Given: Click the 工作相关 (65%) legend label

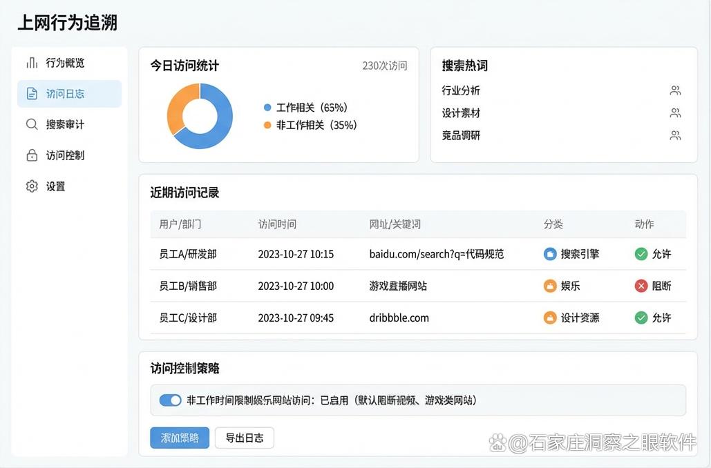Looking at the screenshot, I should (x=312, y=108).
